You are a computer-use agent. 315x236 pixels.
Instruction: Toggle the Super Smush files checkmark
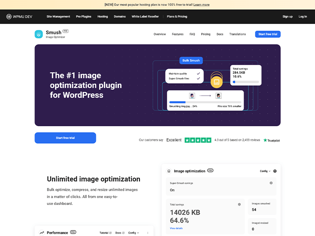point(198,78)
